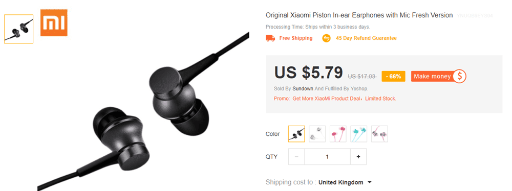
Task: Click the -66% discount badge
Action: (x=393, y=76)
